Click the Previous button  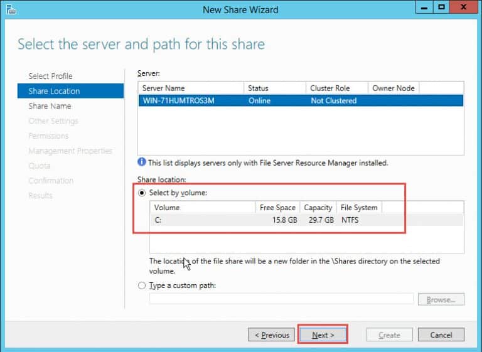pyautogui.click(x=270, y=335)
